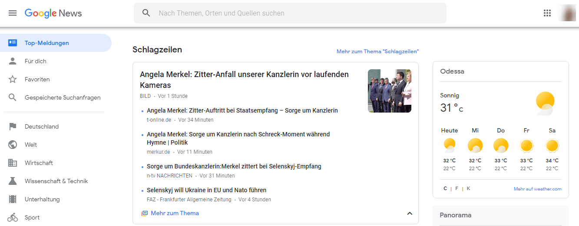Click the Deutschland flag icon

[x=13, y=126]
